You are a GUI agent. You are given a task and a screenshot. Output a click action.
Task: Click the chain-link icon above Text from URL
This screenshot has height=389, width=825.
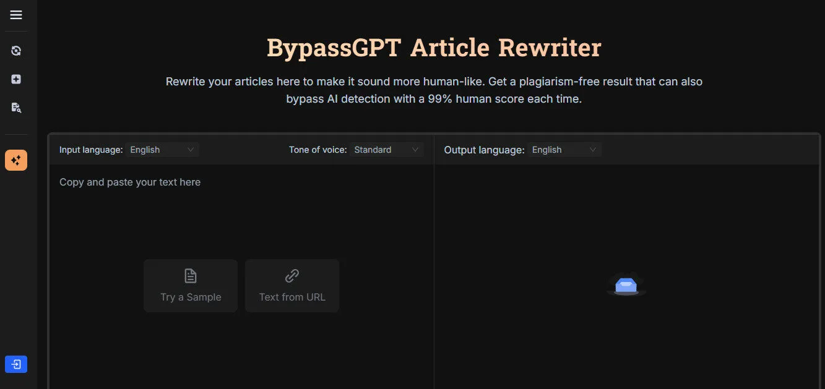292,276
